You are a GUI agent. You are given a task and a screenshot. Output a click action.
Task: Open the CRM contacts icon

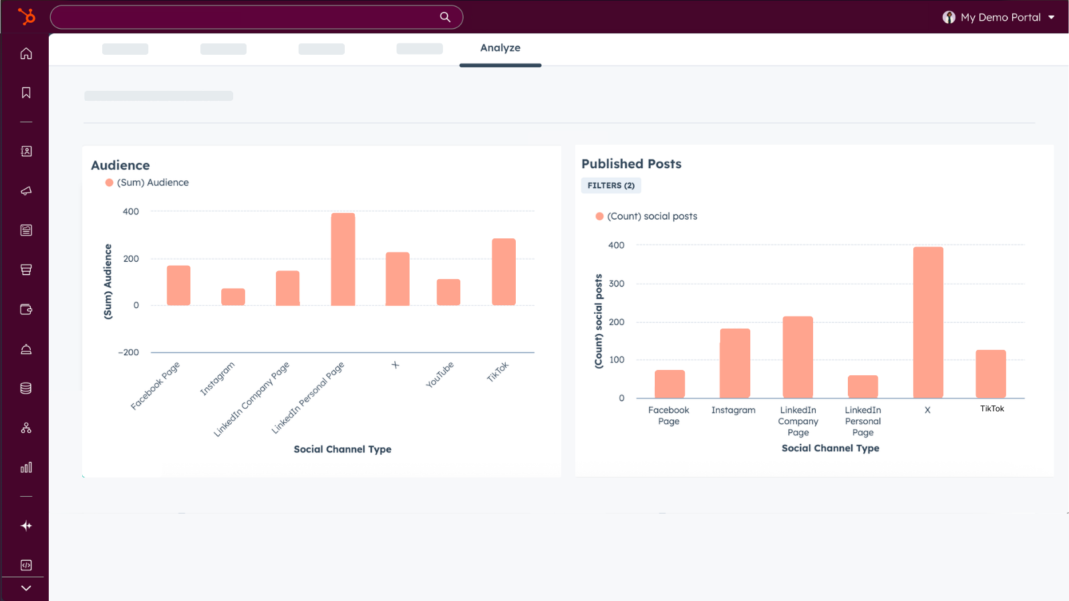click(x=25, y=151)
